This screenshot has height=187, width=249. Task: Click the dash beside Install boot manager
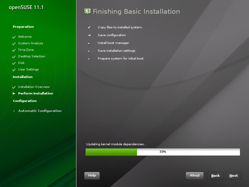tap(89, 43)
